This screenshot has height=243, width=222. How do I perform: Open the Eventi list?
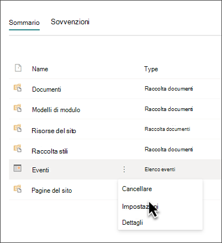click(x=40, y=170)
